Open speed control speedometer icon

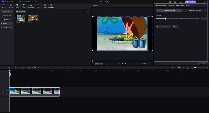point(22,68)
